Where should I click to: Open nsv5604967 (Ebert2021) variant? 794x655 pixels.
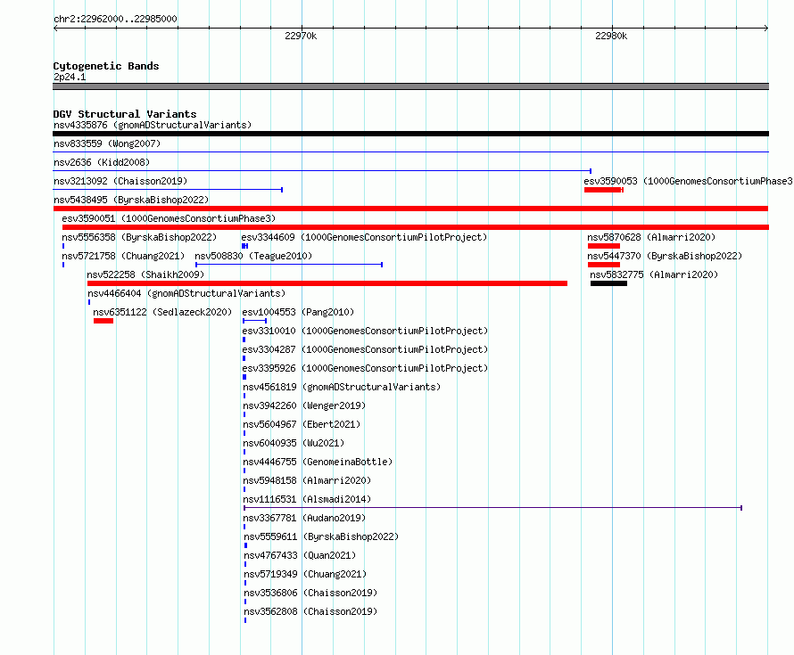click(302, 424)
